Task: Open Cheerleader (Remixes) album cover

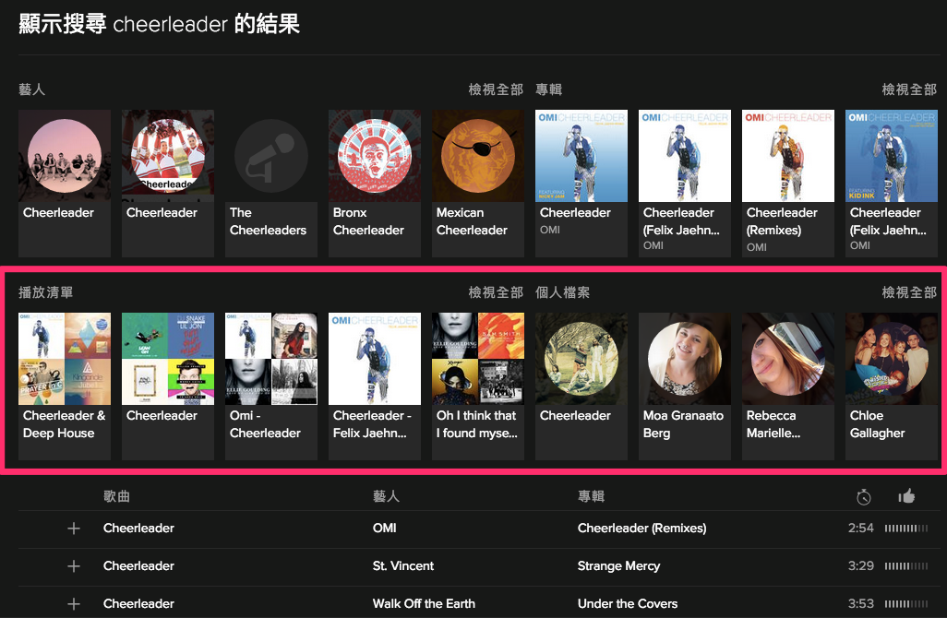Action: pyautogui.click(x=787, y=156)
